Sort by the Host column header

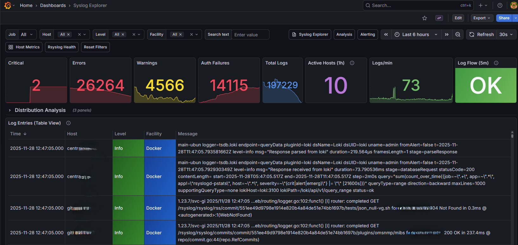[72, 134]
